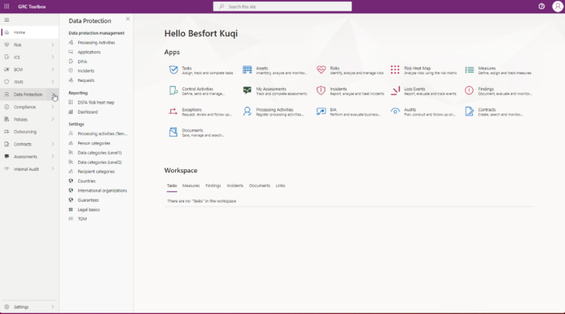Expand the Assessments sidebar chevron
The height and width of the screenshot is (314, 565).
tap(53, 157)
